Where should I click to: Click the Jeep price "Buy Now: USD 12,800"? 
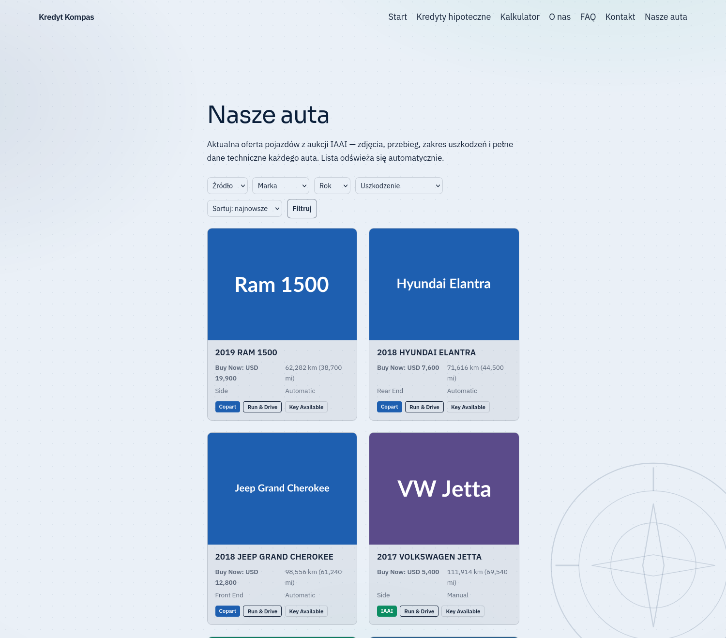point(237,577)
